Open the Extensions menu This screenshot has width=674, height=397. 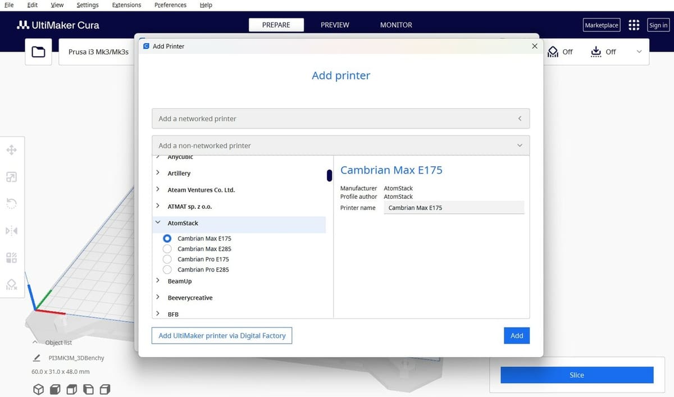126,5
